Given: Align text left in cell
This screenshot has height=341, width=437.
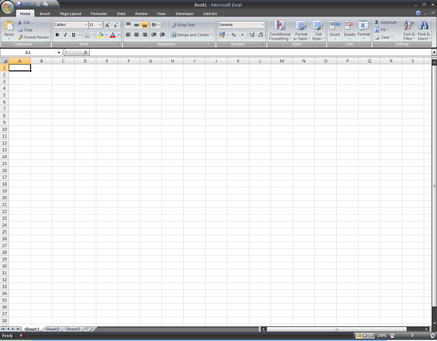Looking at the screenshot, I should pyautogui.click(x=128, y=35).
